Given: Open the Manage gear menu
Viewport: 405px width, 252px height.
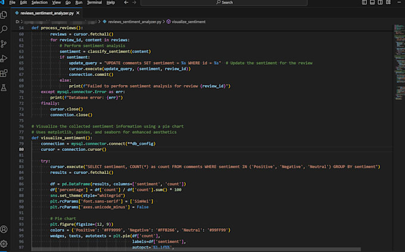Looking at the screenshot, I should [x=4, y=244].
